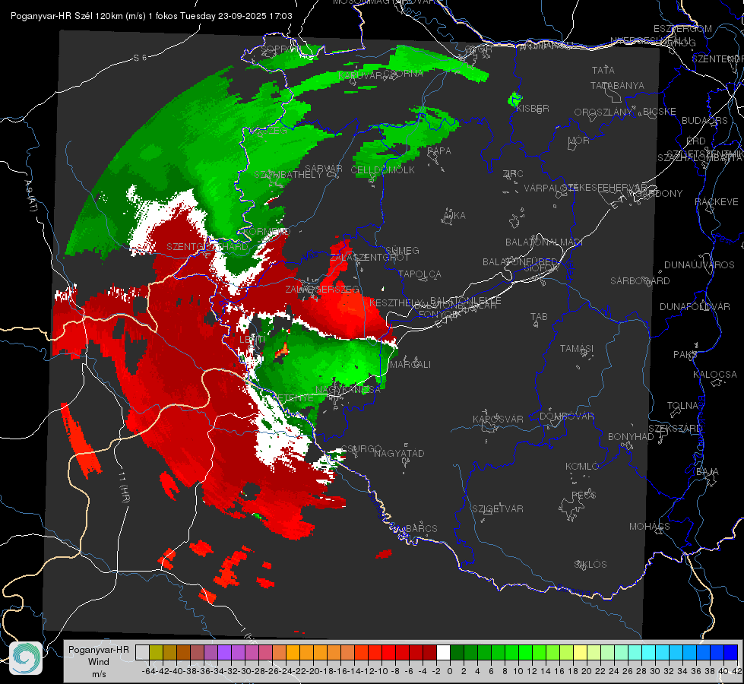Click the SARBOGARD city label
This screenshot has width=744, height=684.
[x=640, y=281]
